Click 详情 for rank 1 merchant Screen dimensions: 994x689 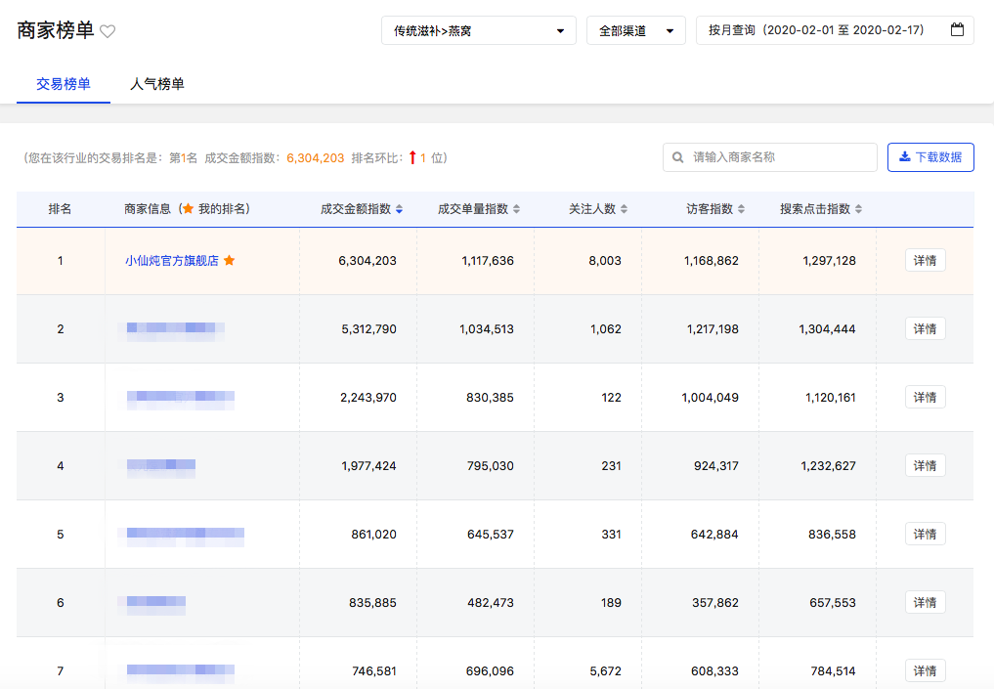(x=925, y=261)
